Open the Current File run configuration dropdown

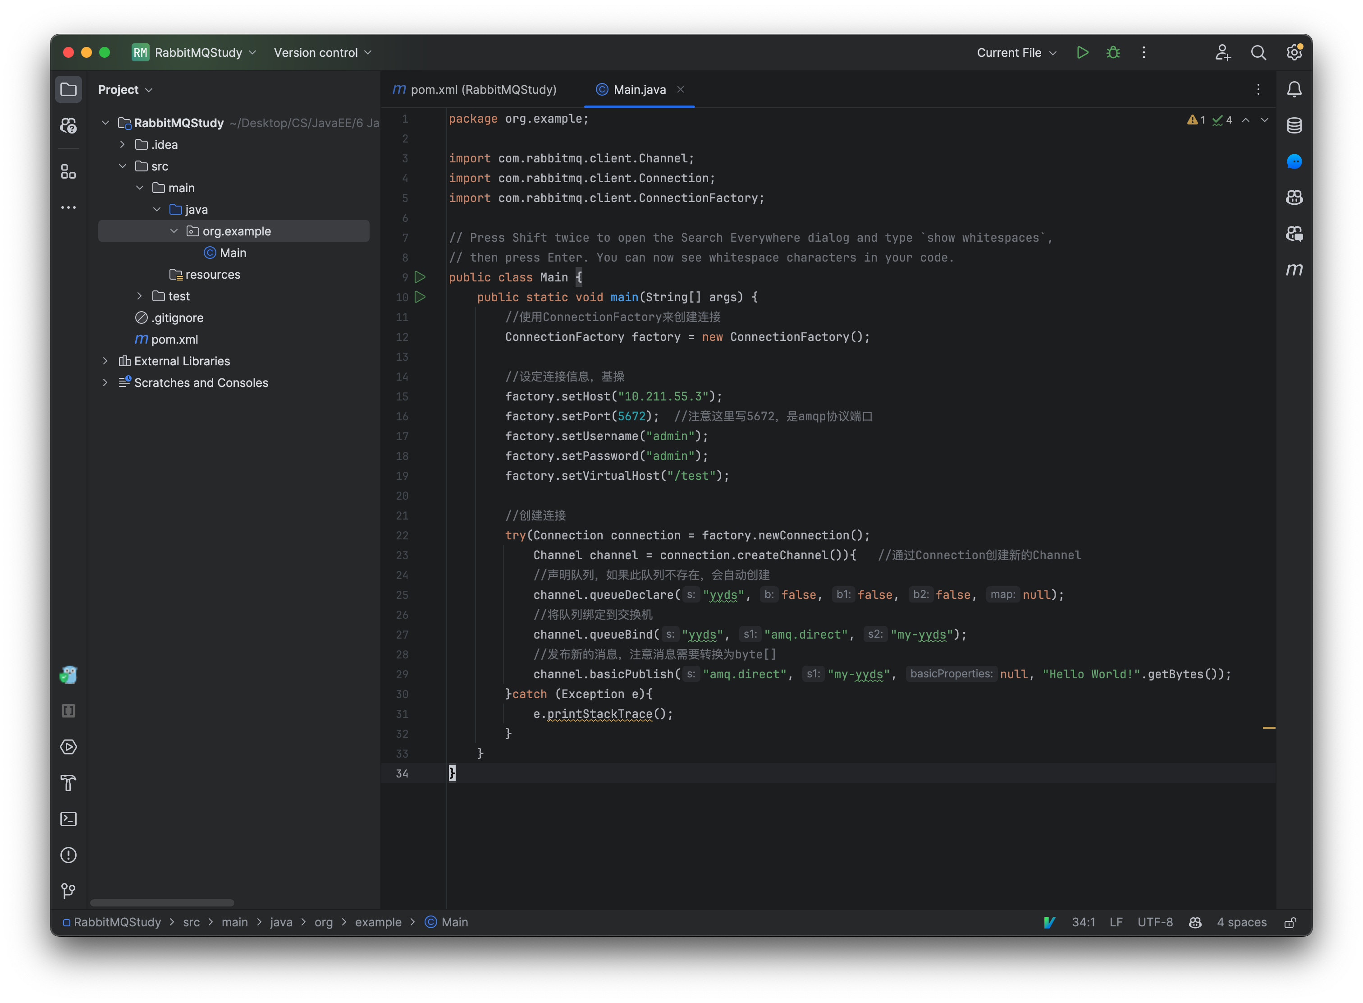click(1016, 53)
